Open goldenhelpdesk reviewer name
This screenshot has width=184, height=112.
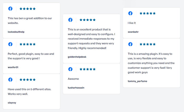pyautogui.click(x=77, y=57)
